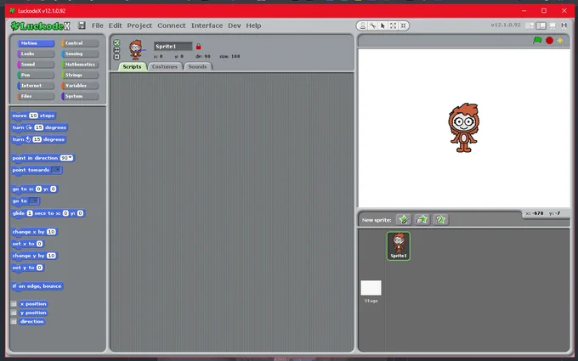Select the Pen block category
Viewport: 578px width, 361px height.
click(36, 75)
